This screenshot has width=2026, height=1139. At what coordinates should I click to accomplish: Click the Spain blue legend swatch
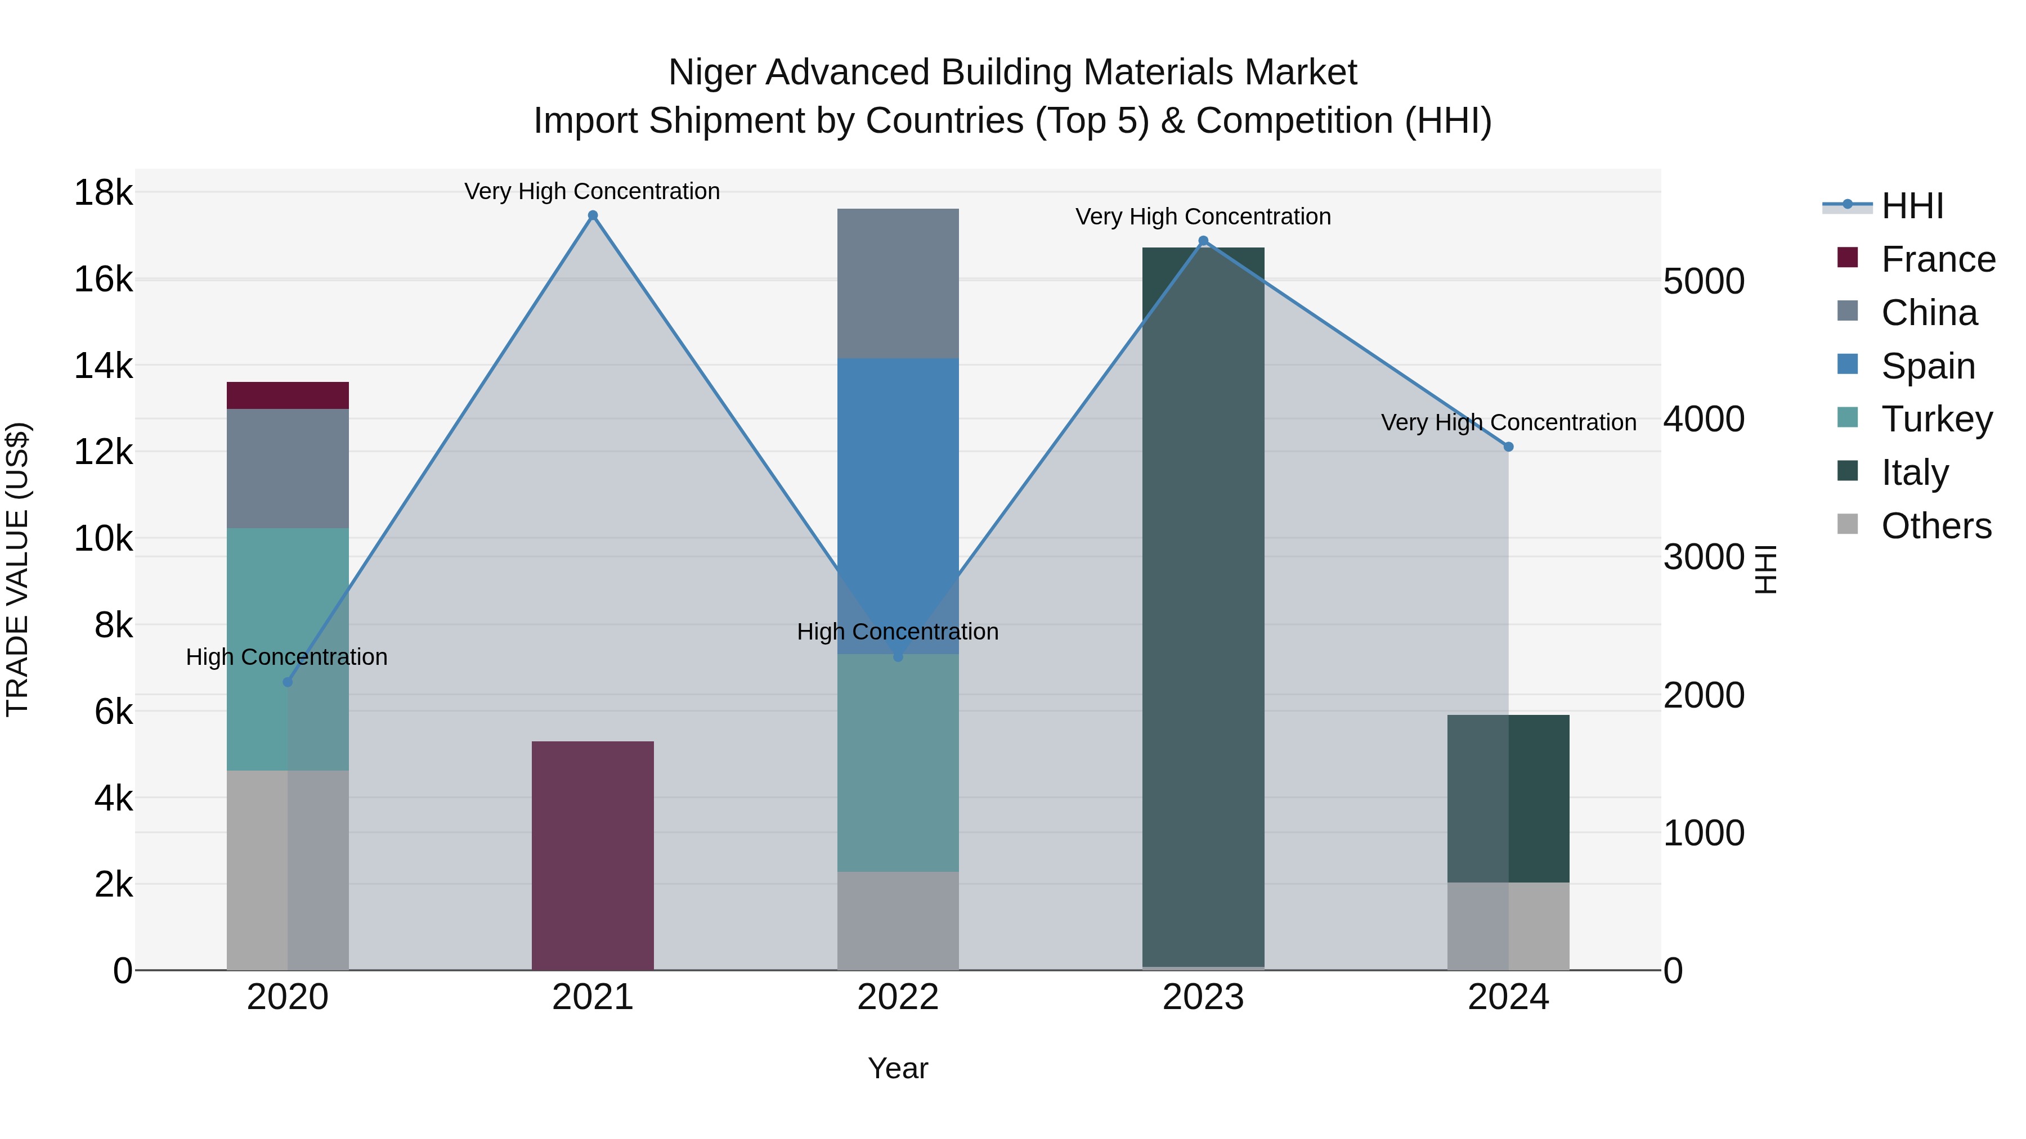1848,364
